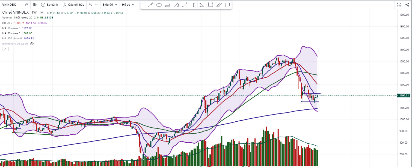
Task: Select the trend line tool
Action: [185, 5]
